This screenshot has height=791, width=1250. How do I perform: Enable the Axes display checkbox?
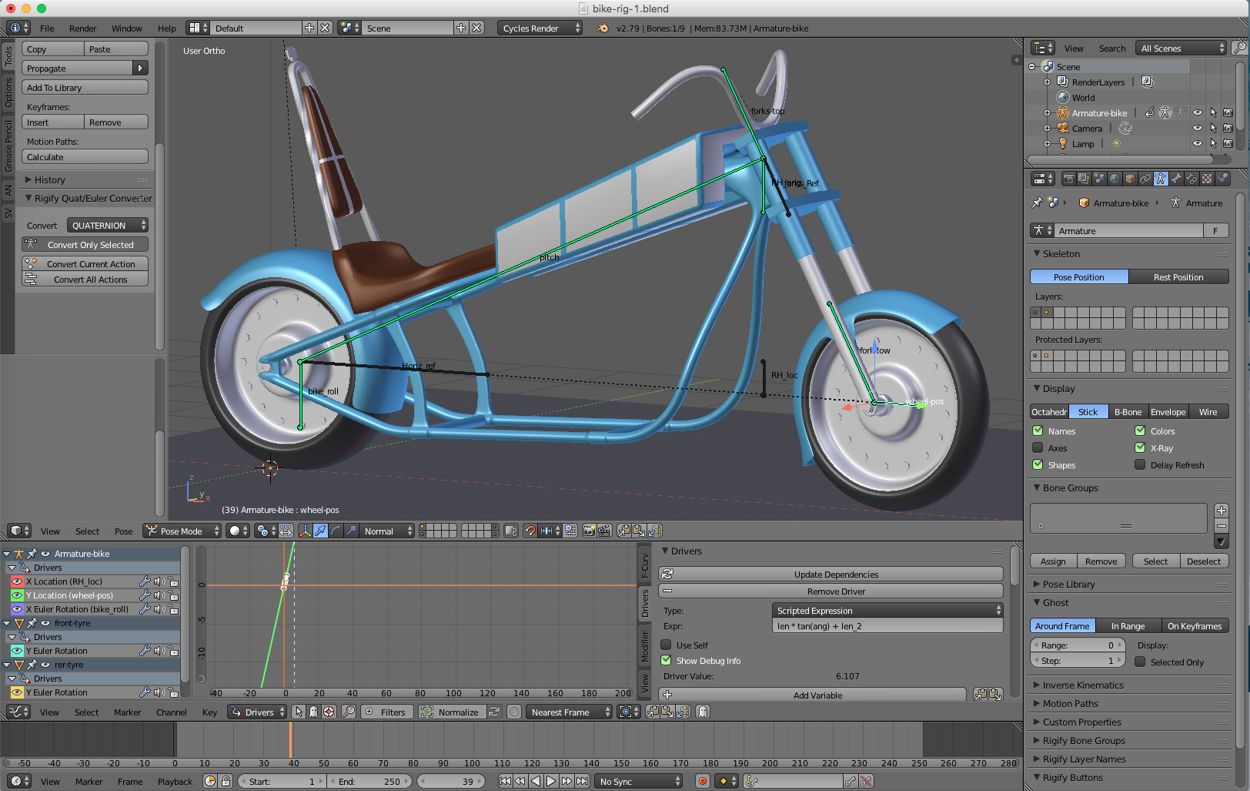(x=1038, y=447)
